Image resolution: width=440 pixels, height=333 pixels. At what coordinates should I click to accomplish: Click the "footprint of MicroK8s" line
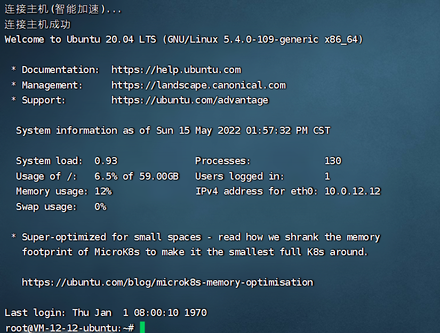tap(195, 252)
